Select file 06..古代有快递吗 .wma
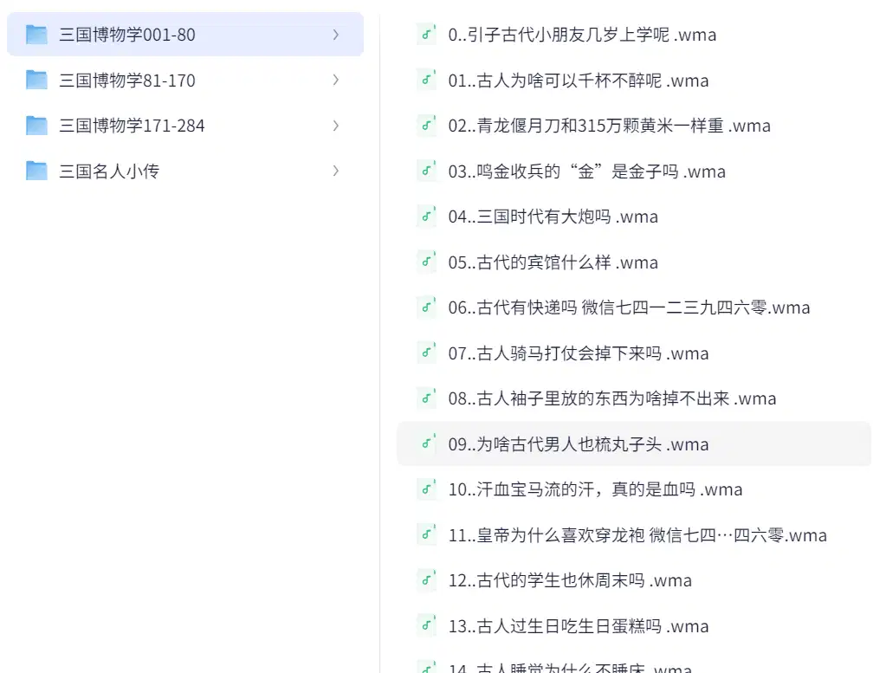Viewport: 873px width, 673px height. point(629,307)
